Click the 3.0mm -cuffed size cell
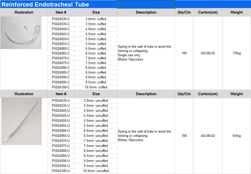Viewport: 251px width, 174px height. (96, 19)
